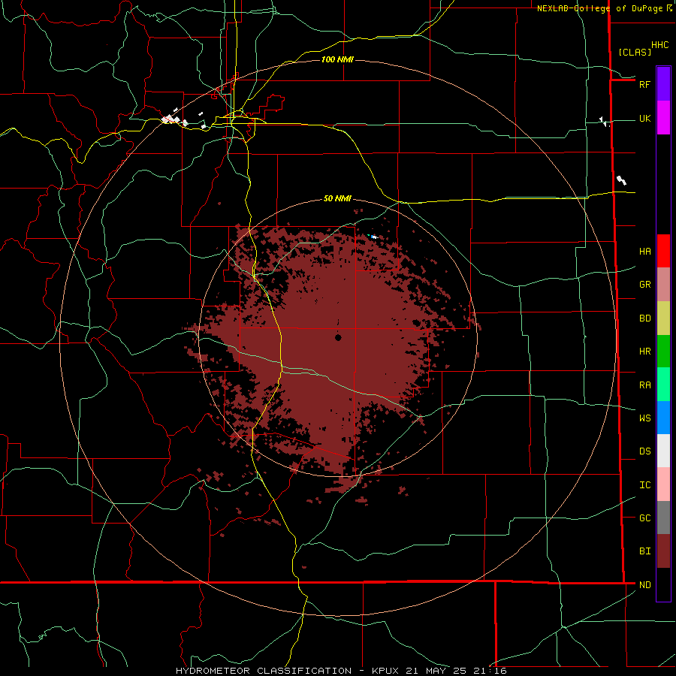676x676 pixels.
Task: Click the HR green legend swatch
Action: pyautogui.click(x=663, y=352)
